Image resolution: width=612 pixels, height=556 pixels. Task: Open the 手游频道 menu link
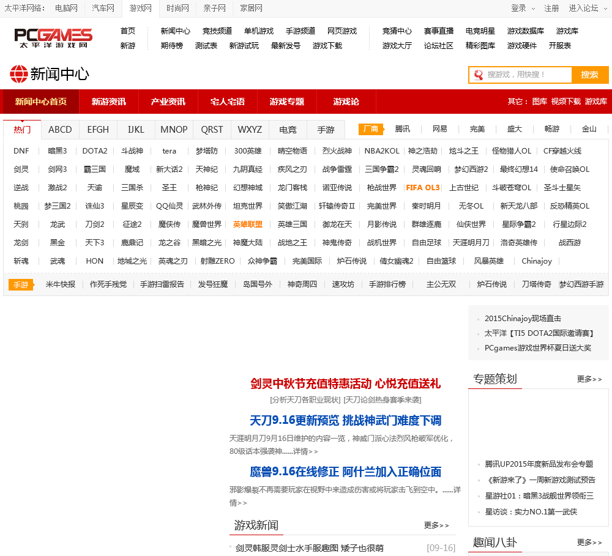(300, 31)
